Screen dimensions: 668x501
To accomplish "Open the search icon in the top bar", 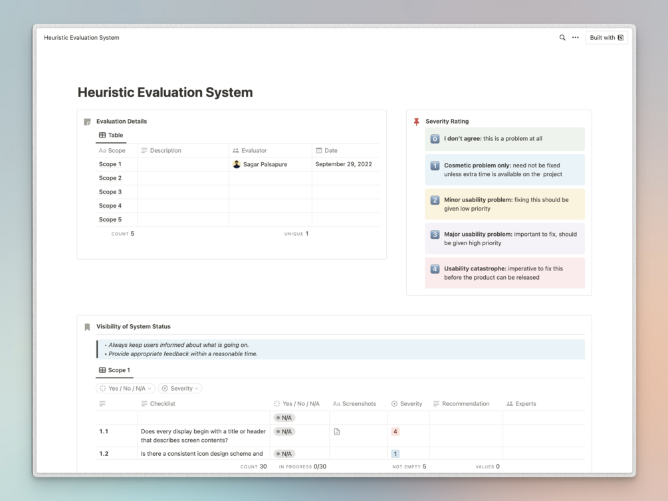I will [562, 37].
